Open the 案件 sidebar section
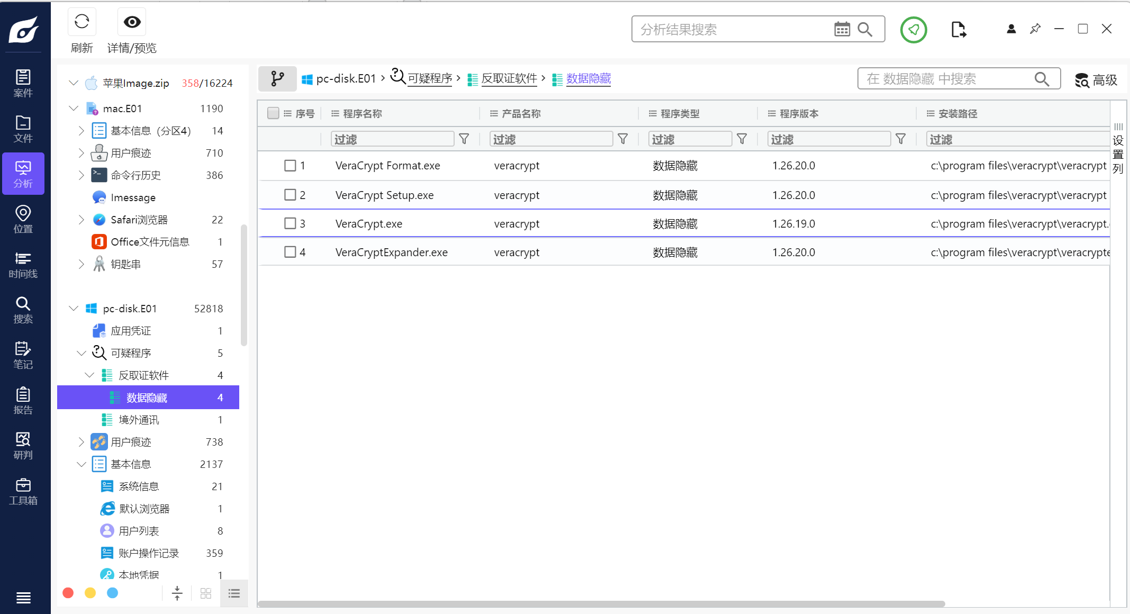 coord(23,83)
